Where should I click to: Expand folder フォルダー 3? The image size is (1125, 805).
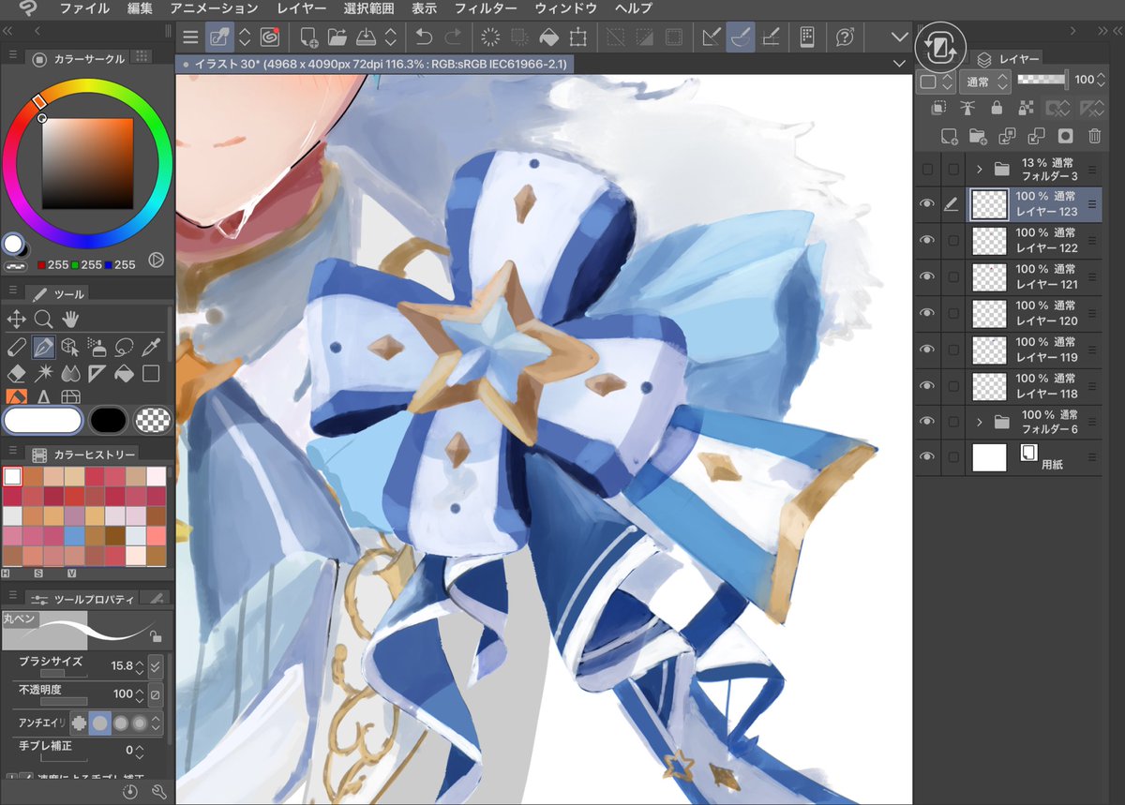point(979,170)
